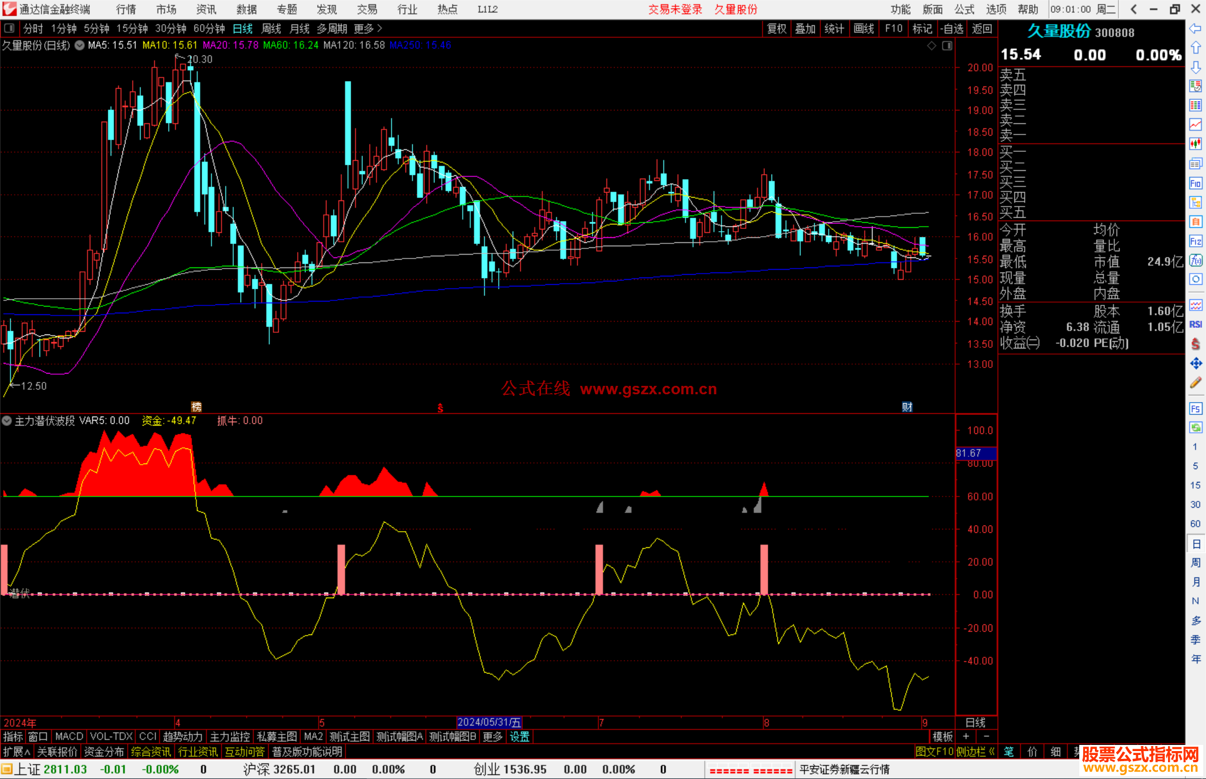Toggle the indicator circle next to 主力潜伏波段
The width and height of the screenshot is (1206, 779).
(7, 420)
